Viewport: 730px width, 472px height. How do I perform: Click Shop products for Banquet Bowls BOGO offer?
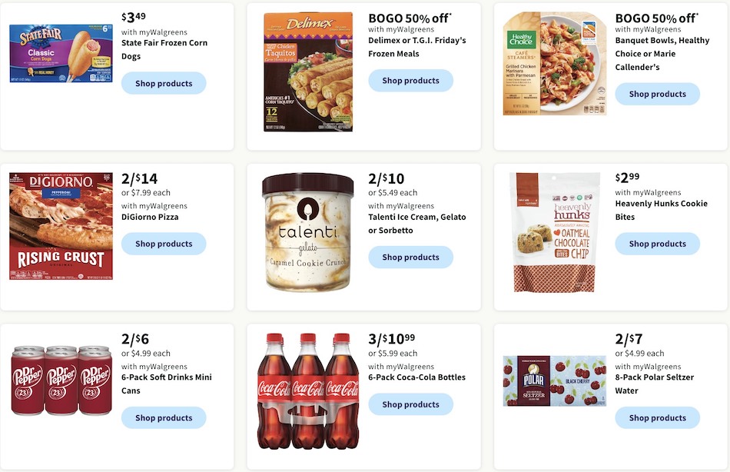[657, 94]
